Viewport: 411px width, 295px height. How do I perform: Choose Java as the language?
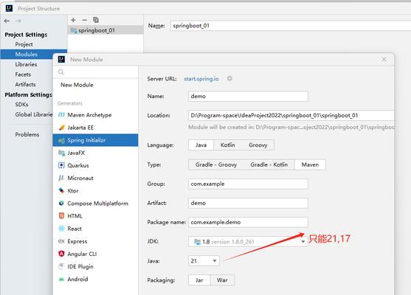point(201,145)
